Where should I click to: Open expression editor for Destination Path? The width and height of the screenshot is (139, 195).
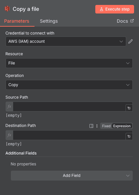(x=129, y=136)
